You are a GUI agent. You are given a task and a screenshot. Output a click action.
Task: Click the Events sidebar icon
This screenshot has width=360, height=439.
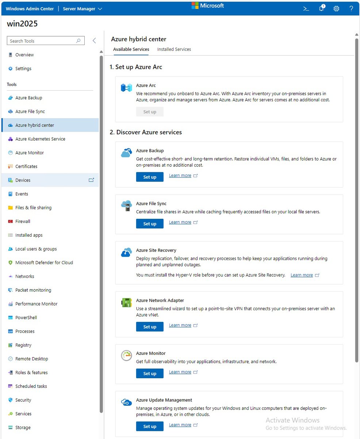(x=11, y=194)
